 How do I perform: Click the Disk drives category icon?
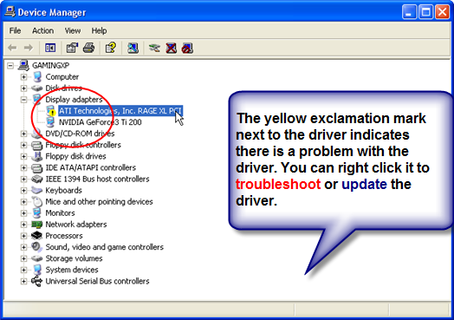pyautogui.click(x=36, y=88)
